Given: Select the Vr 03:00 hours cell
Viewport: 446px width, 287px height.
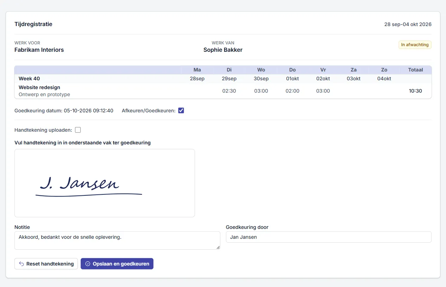Looking at the screenshot, I should pos(323,91).
